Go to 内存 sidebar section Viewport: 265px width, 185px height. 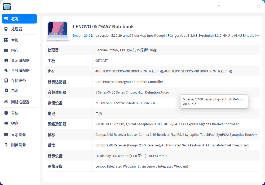click(15, 50)
